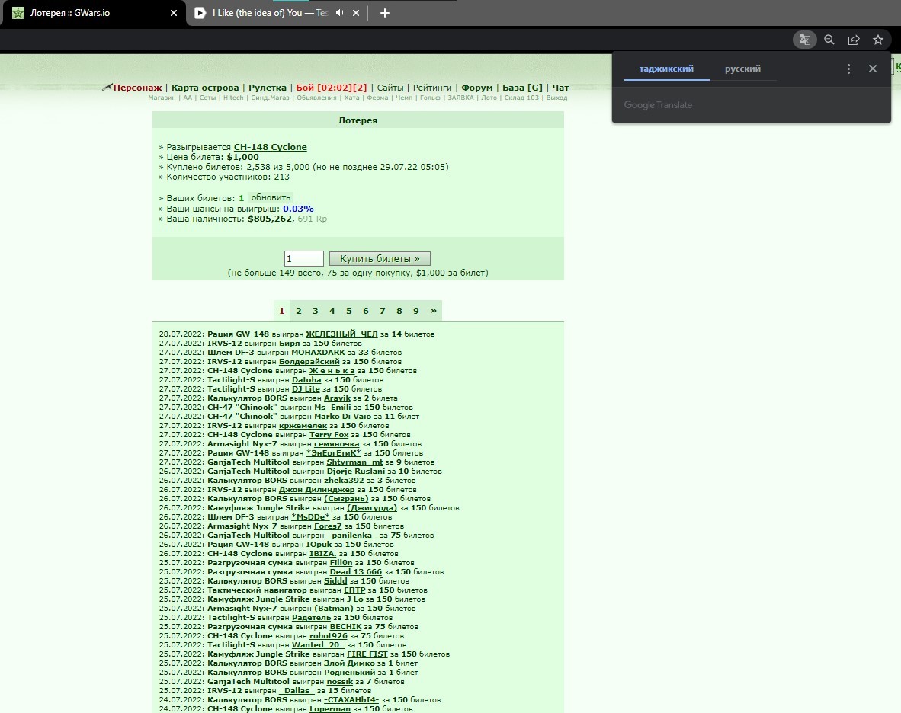Open the Форум menu link

(x=477, y=88)
